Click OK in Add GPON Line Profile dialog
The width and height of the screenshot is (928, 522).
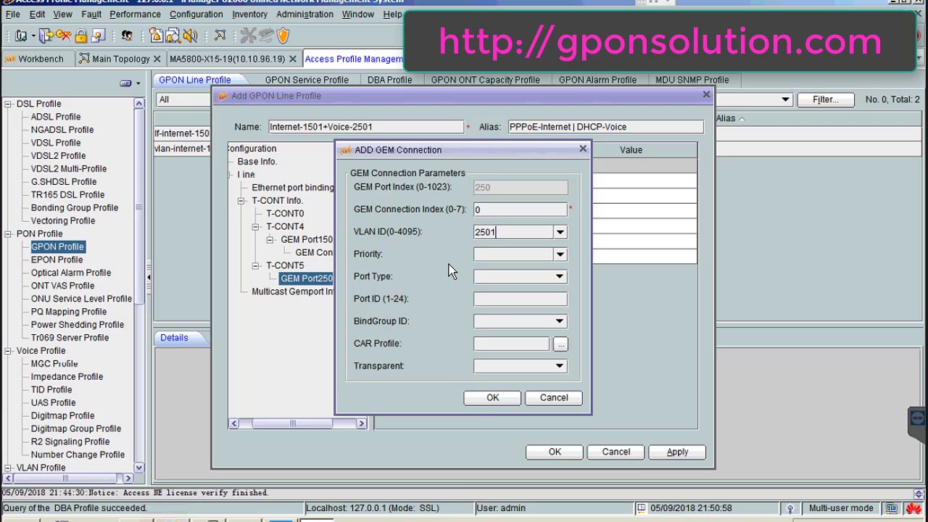(555, 452)
